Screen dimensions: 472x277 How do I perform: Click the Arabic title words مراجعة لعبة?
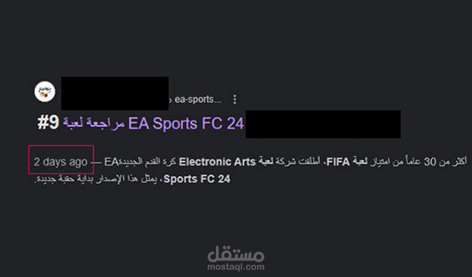[x=93, y=123]
